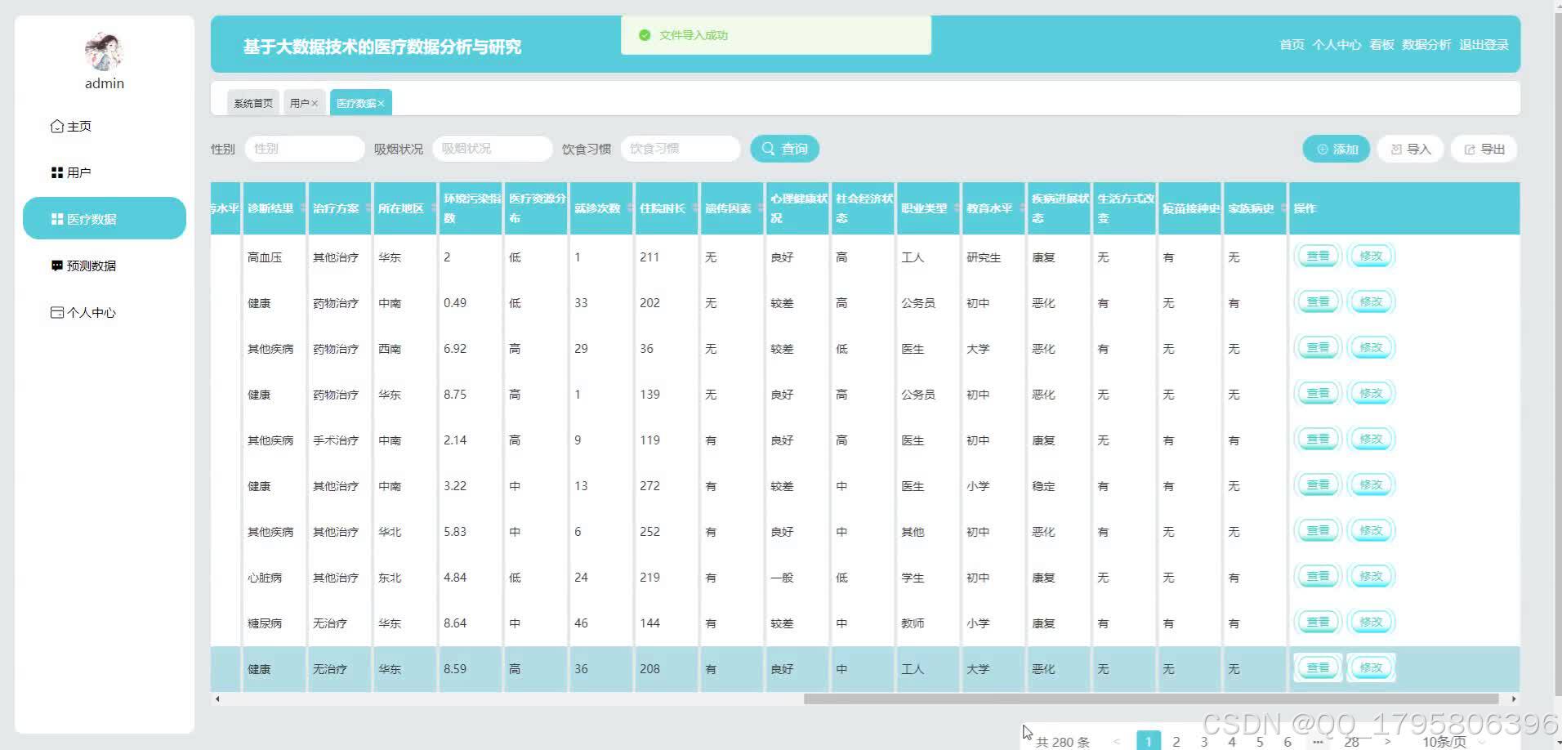
Task: Open 用户 in the sidebar
Action: click(105, 172)
